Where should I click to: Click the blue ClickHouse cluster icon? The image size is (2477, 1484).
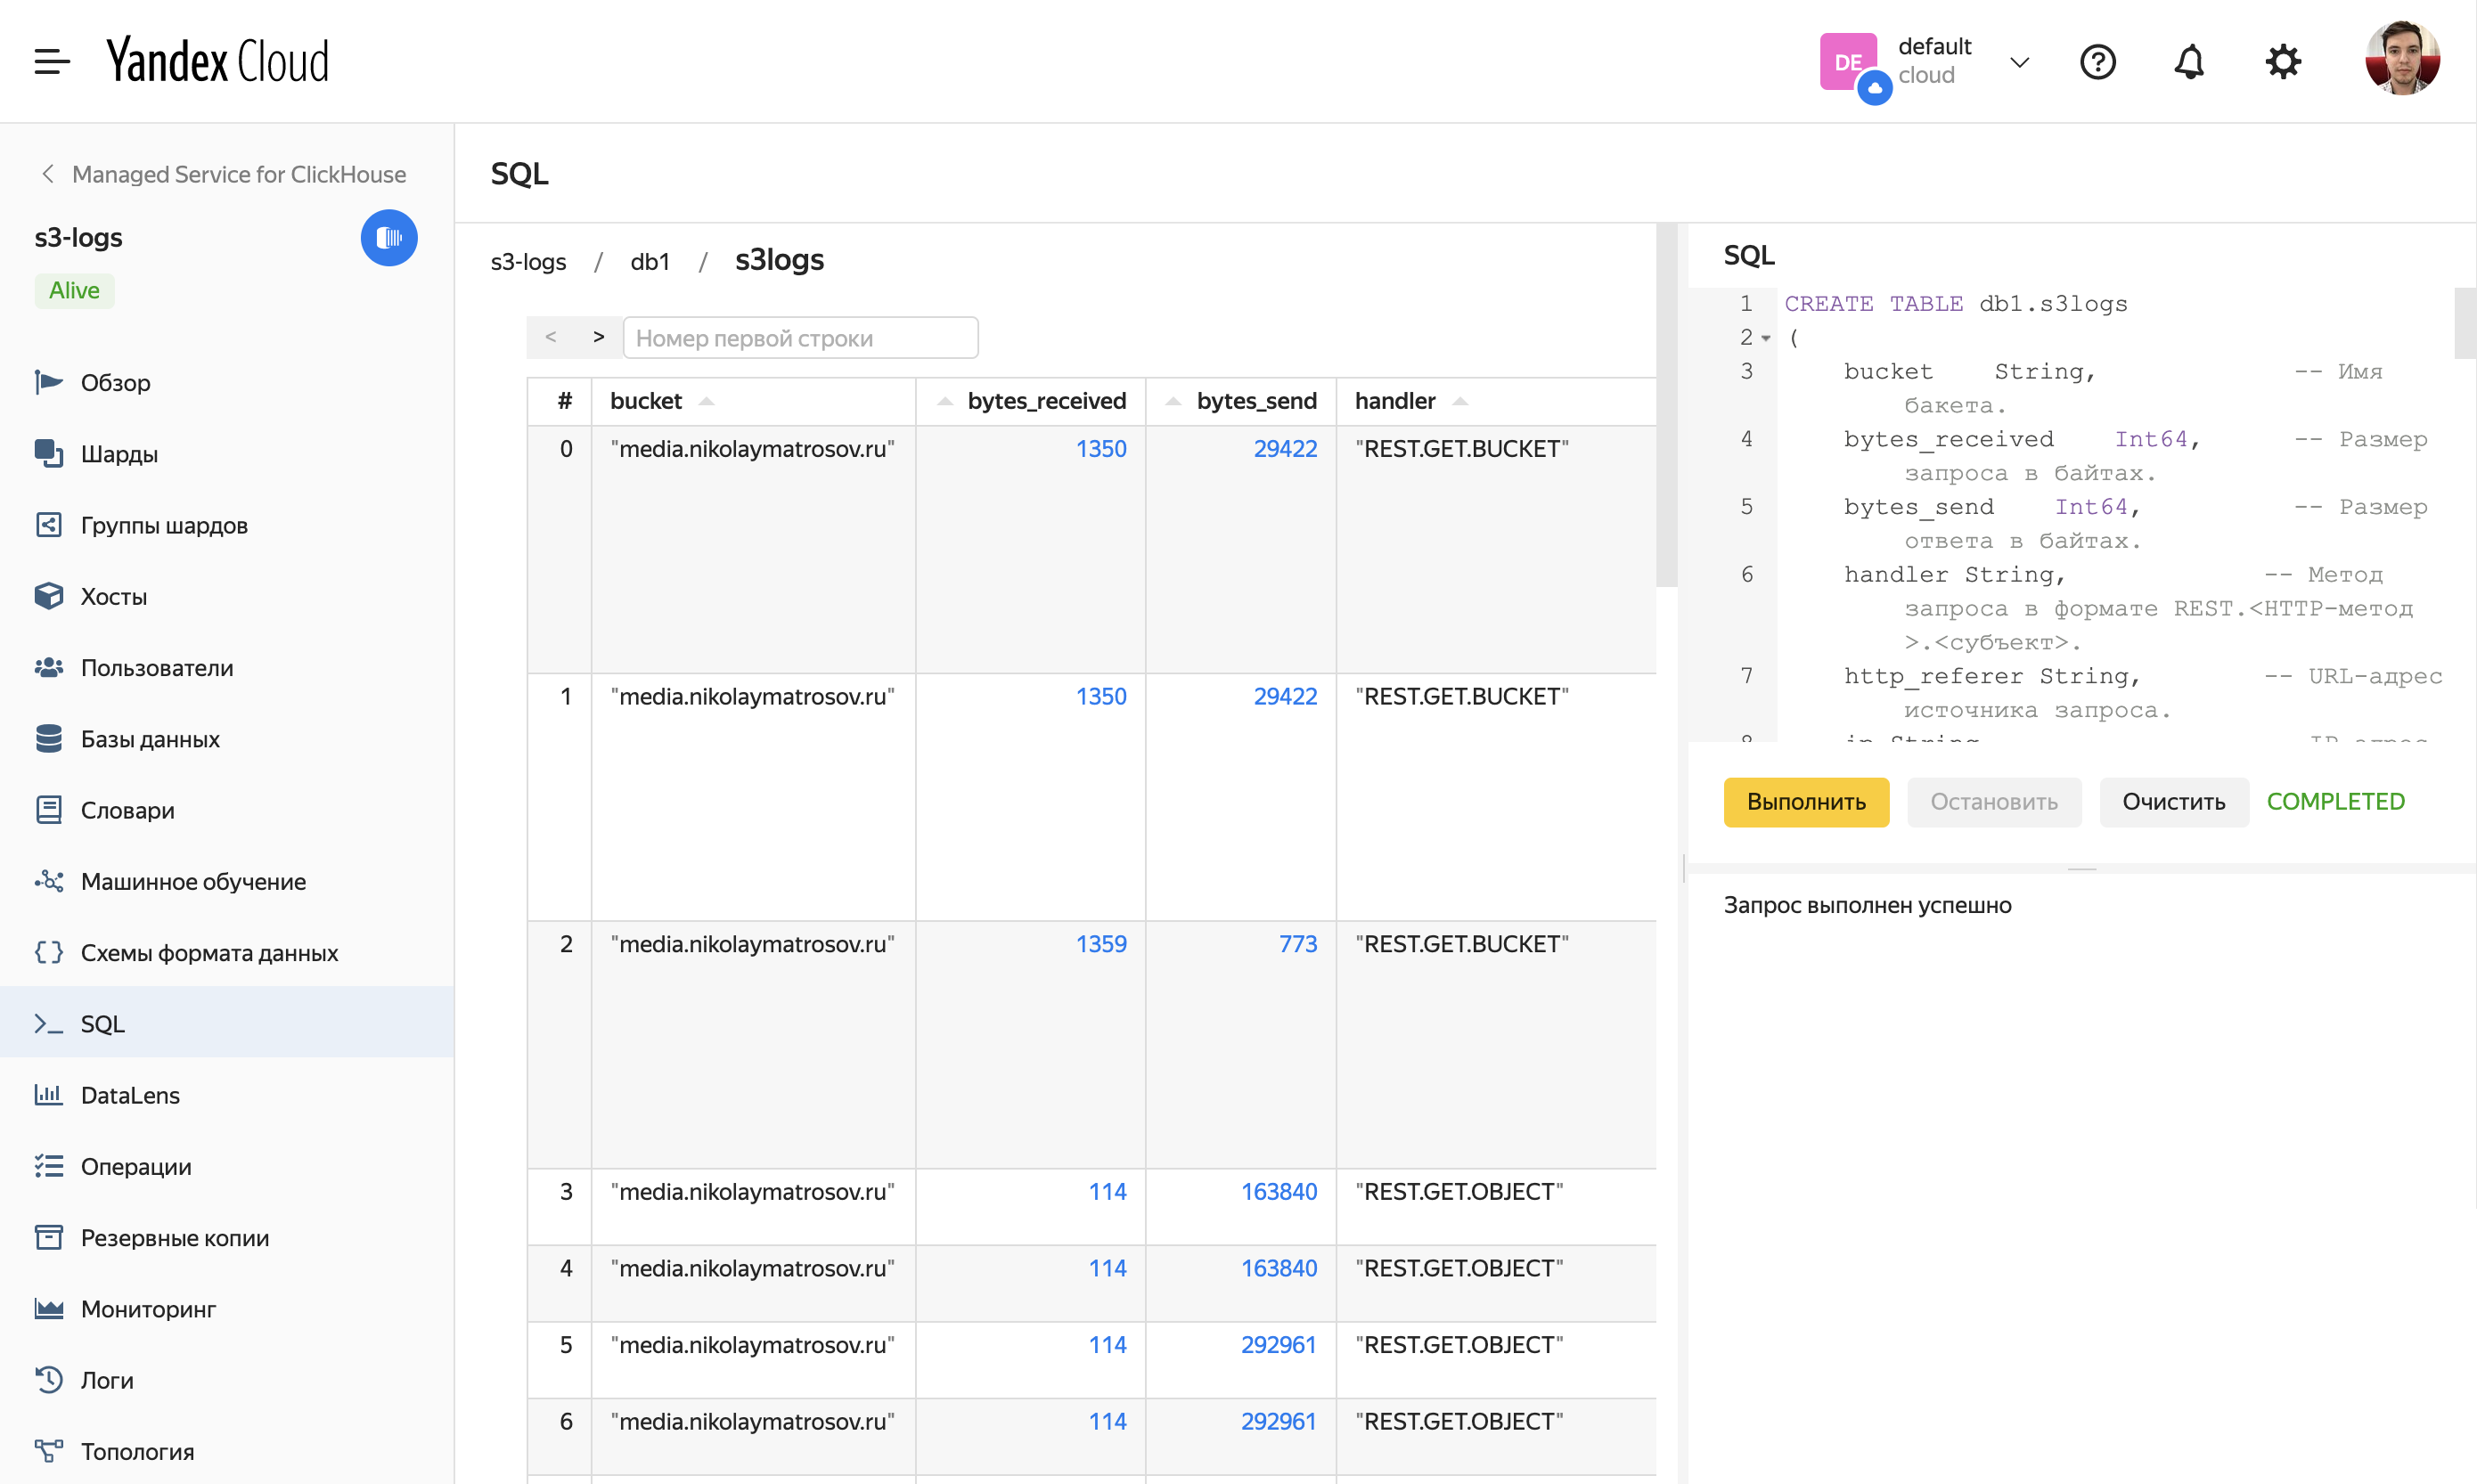point(389,237)
